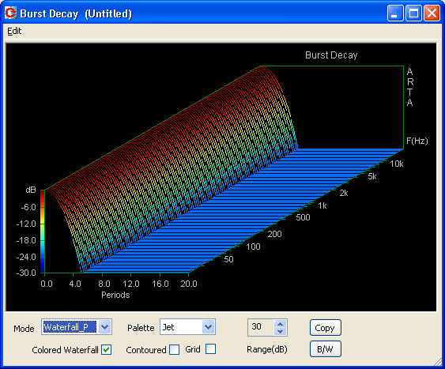Expand the Palette dropdown arrow

[209, 327]
